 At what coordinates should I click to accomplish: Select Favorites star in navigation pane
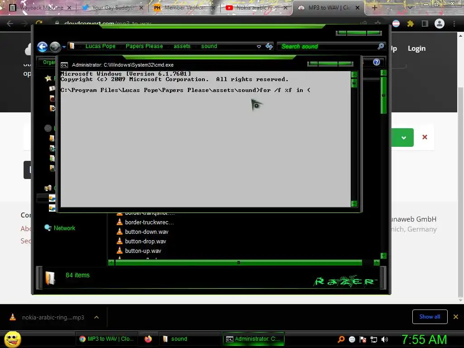pos(48,78)
